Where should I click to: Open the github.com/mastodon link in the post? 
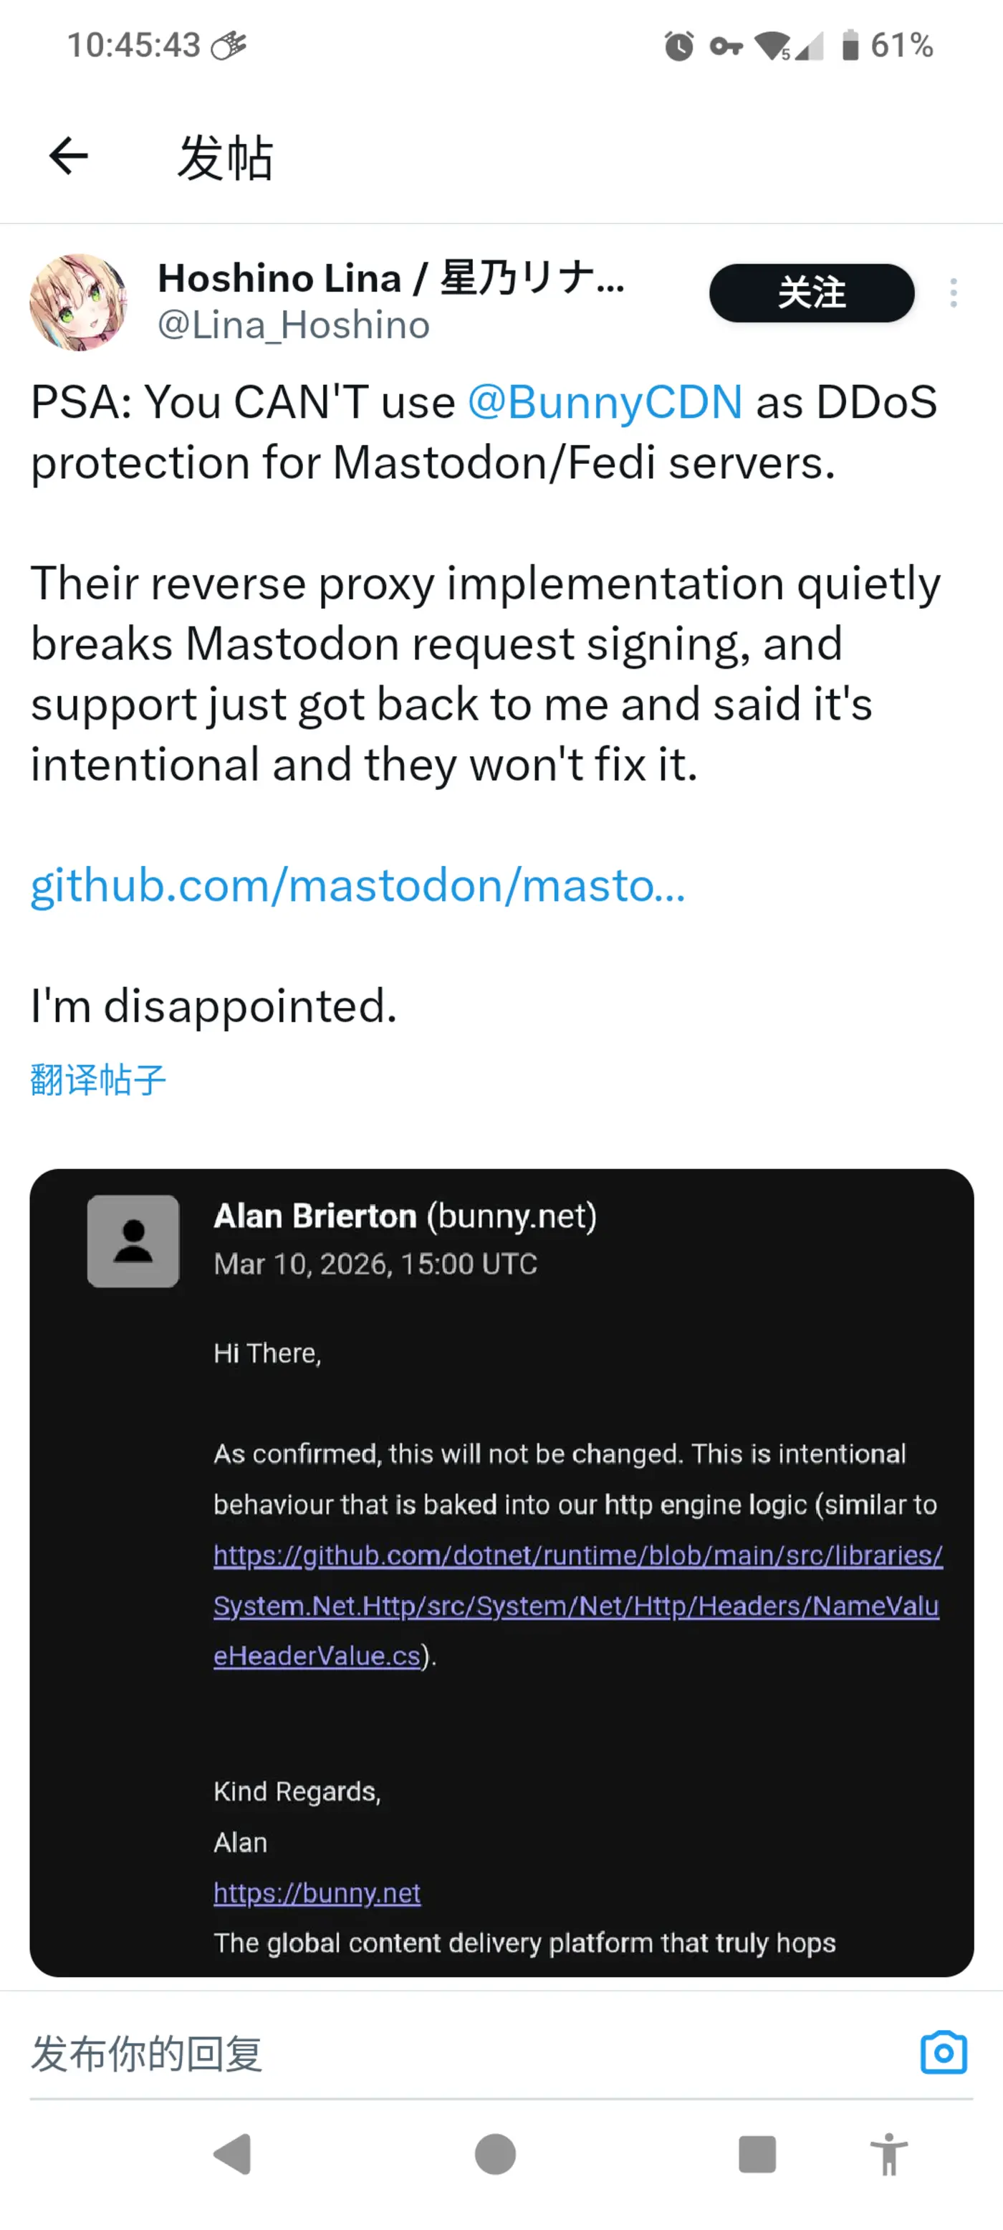[x=357, y=885]
